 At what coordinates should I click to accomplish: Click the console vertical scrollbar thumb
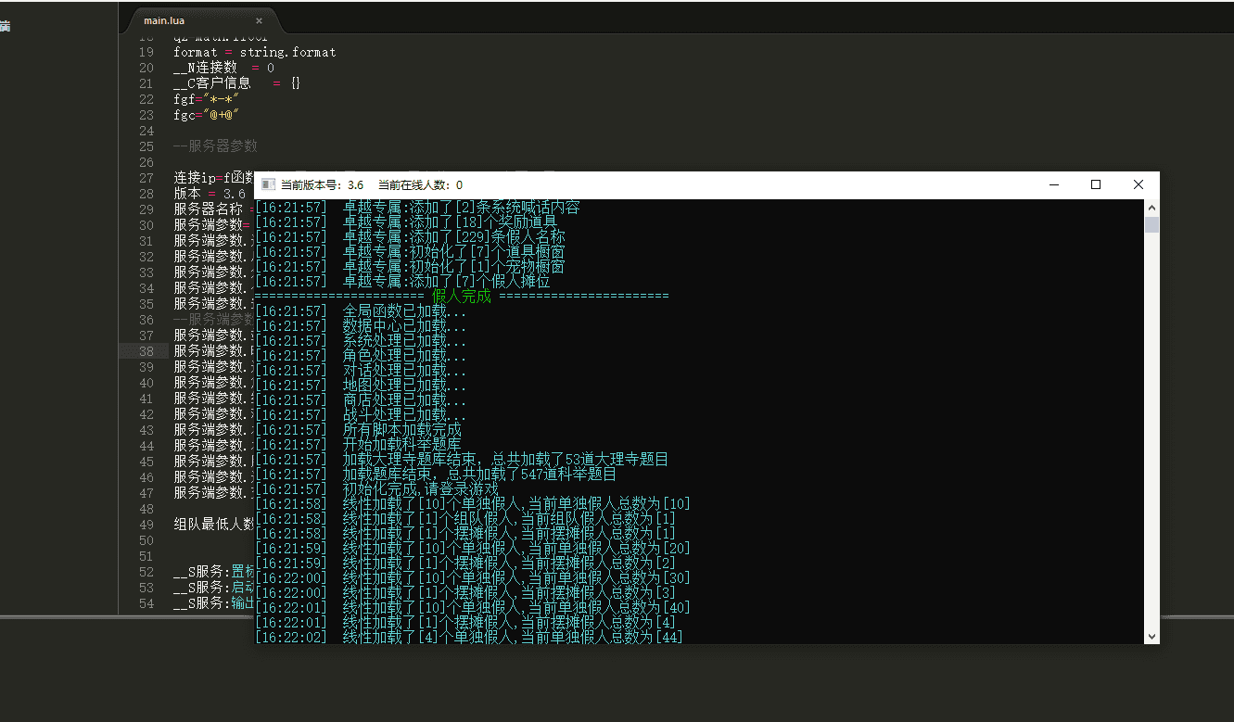coord(1151,225)
